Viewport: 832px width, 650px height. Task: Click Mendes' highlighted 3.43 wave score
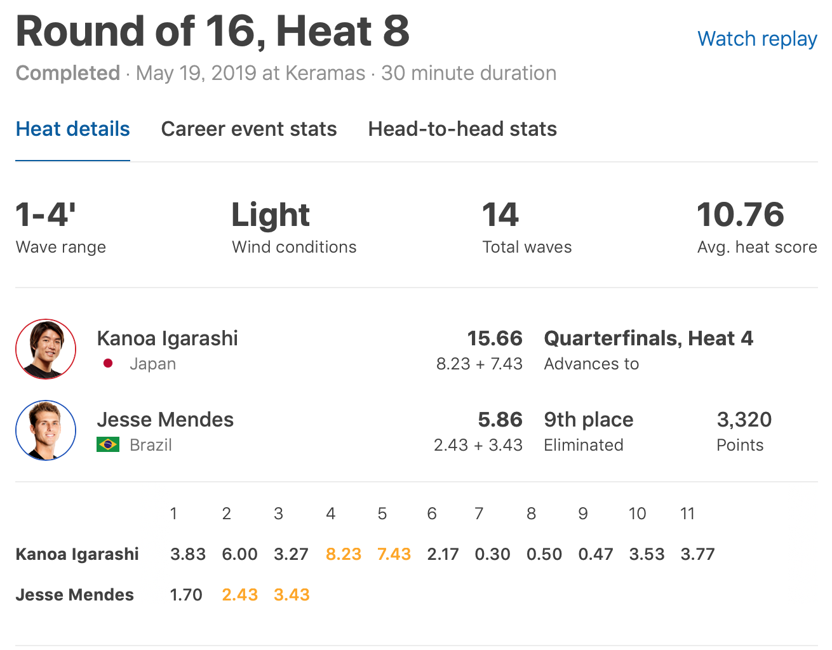(292, 595)
